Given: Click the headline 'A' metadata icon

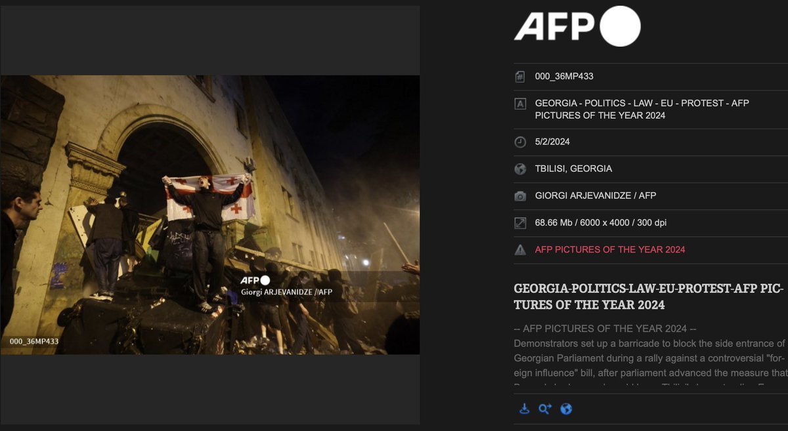Looking at the screenshot, I should coord(519,103).
